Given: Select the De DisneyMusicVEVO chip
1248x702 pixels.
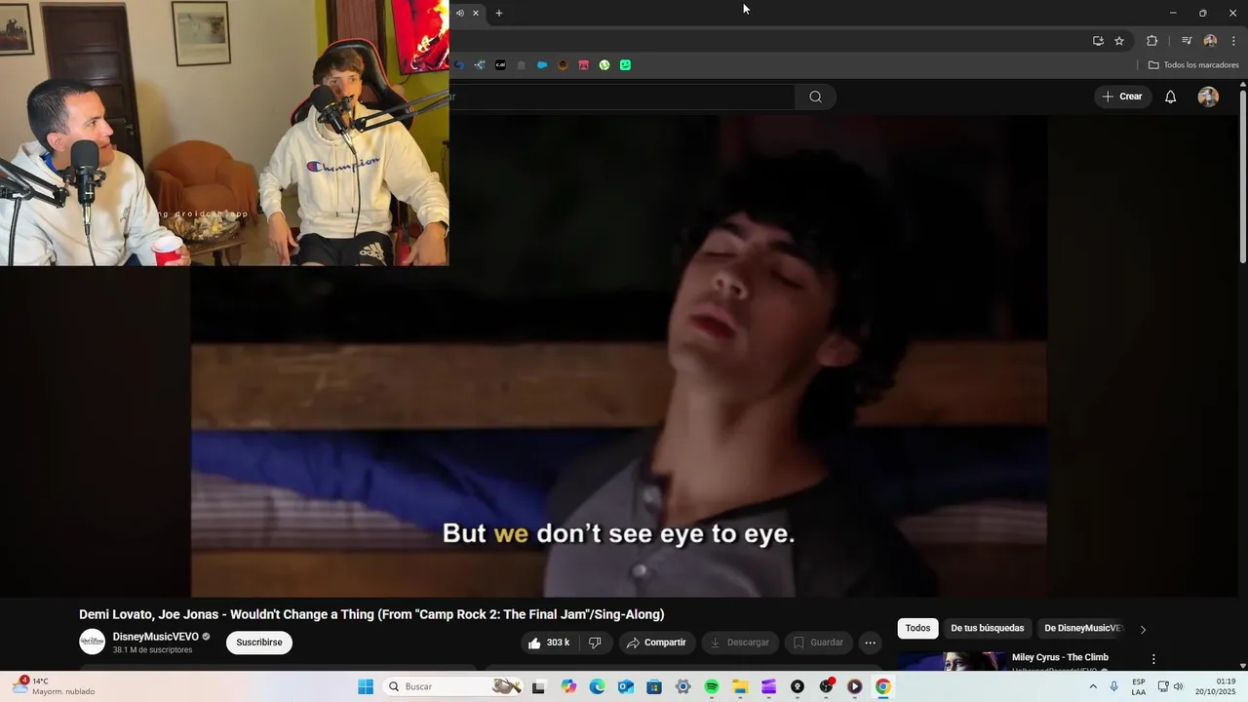Looking at the screenshot, I should [x=1083, y=629].
